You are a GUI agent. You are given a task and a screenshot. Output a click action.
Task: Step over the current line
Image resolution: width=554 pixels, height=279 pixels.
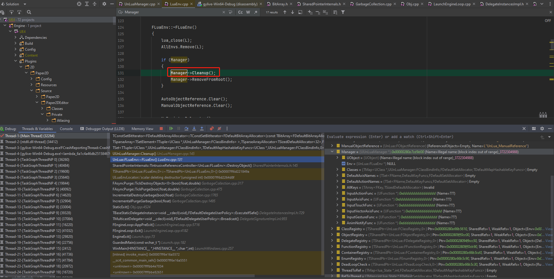point(186,129)
